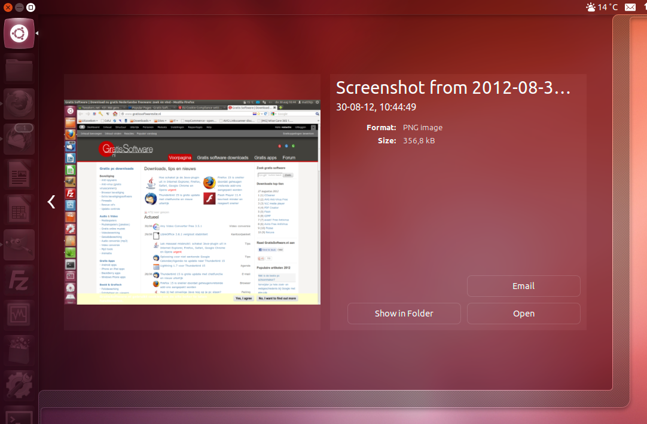Click the Email button
The height and width of the screenshot is (424, 647).
tap(523, 286)
